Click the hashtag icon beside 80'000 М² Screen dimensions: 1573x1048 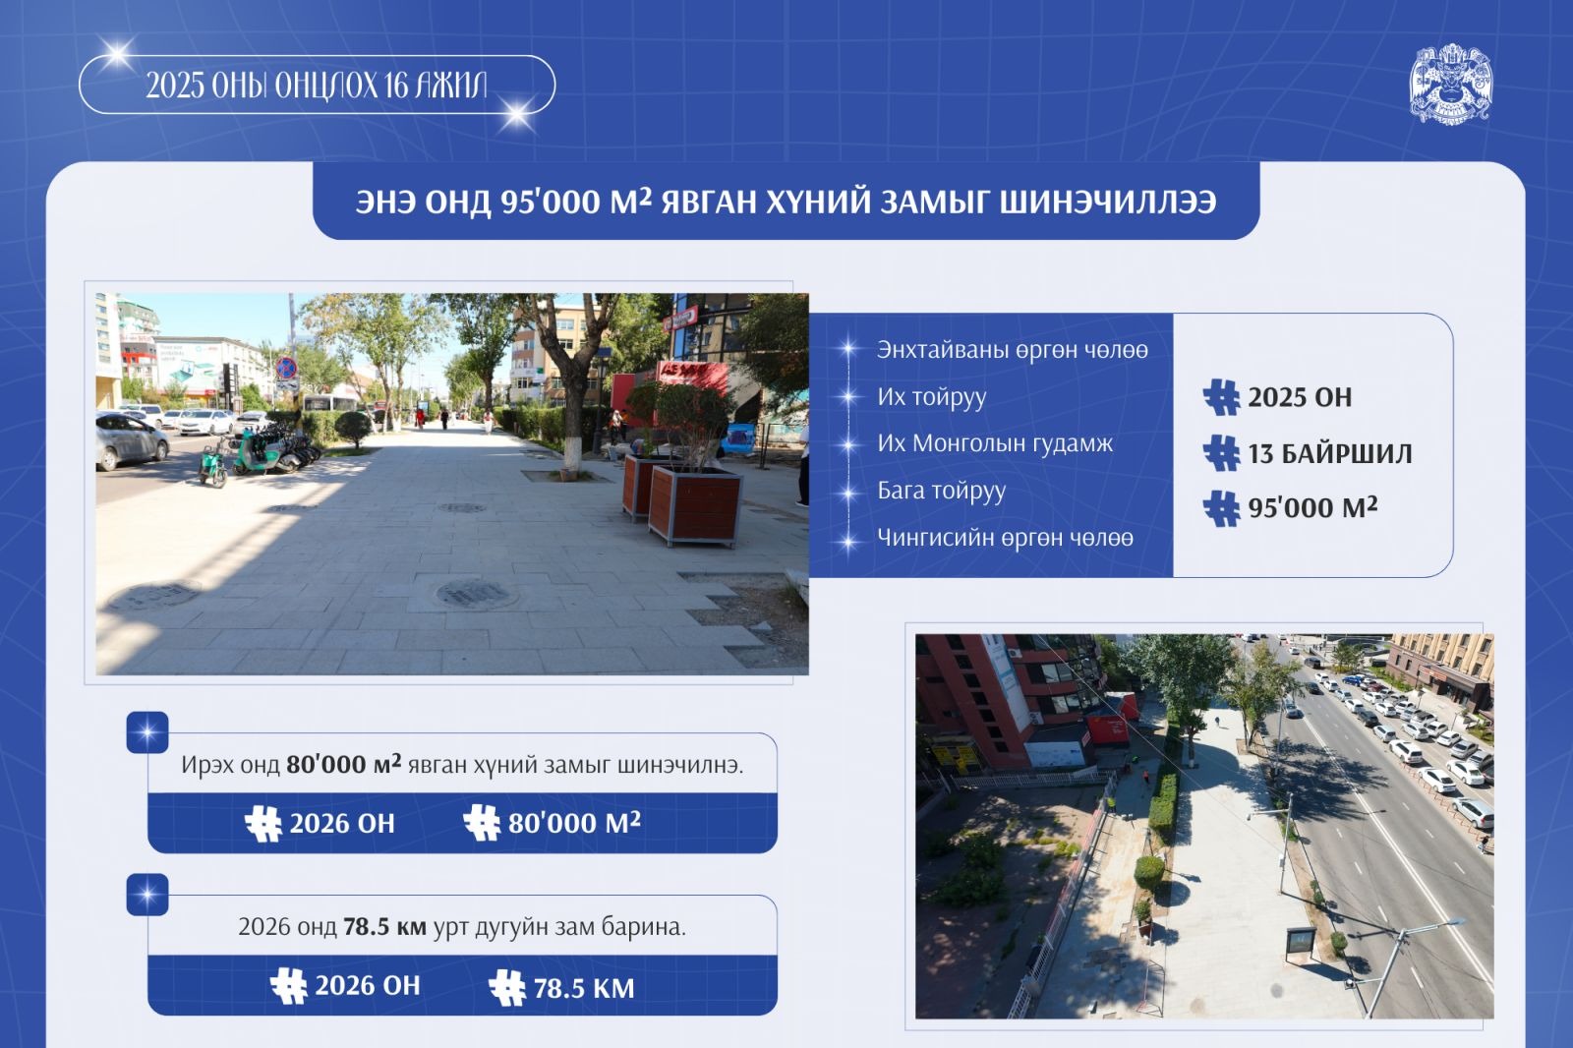pos(482,823)
